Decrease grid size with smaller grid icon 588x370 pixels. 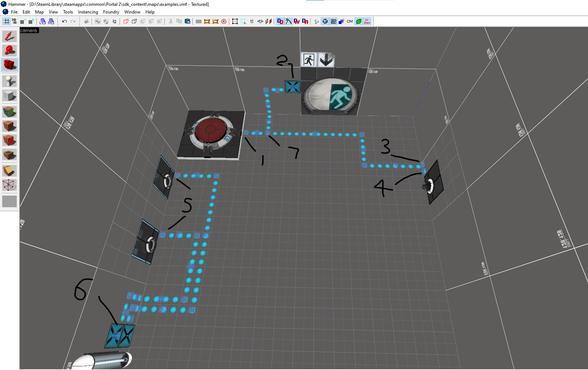point(22,21)
